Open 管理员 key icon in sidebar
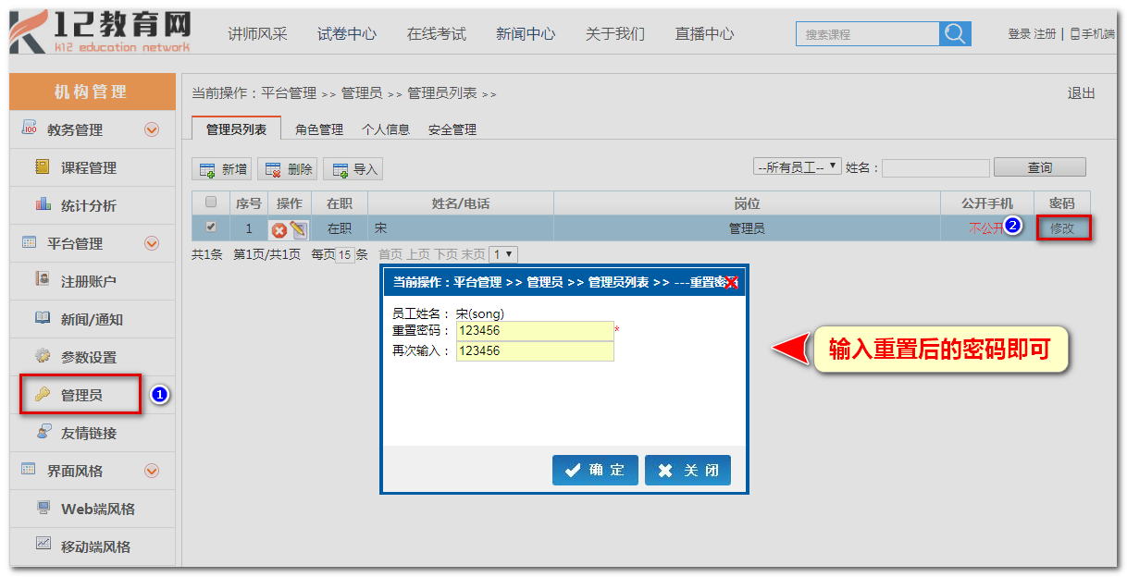 (x=43, y=395)
